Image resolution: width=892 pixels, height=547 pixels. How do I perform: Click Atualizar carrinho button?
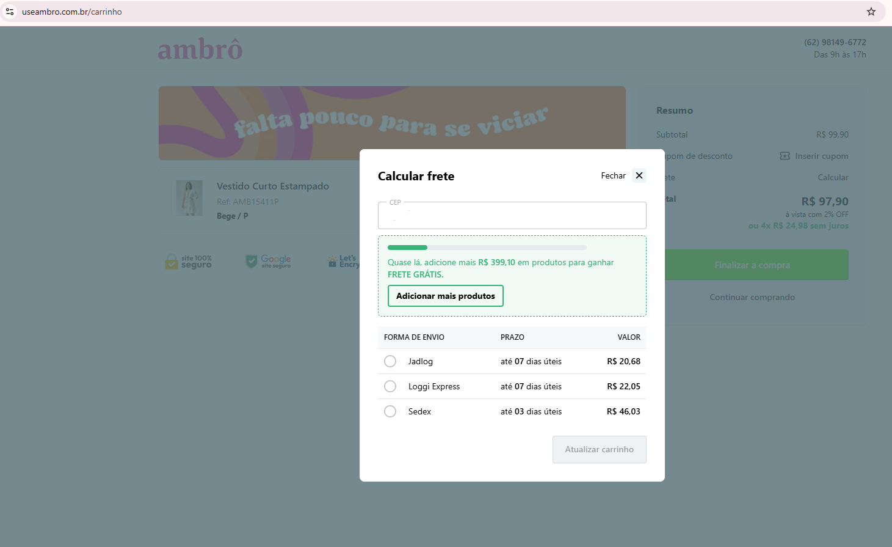point(599,449)
